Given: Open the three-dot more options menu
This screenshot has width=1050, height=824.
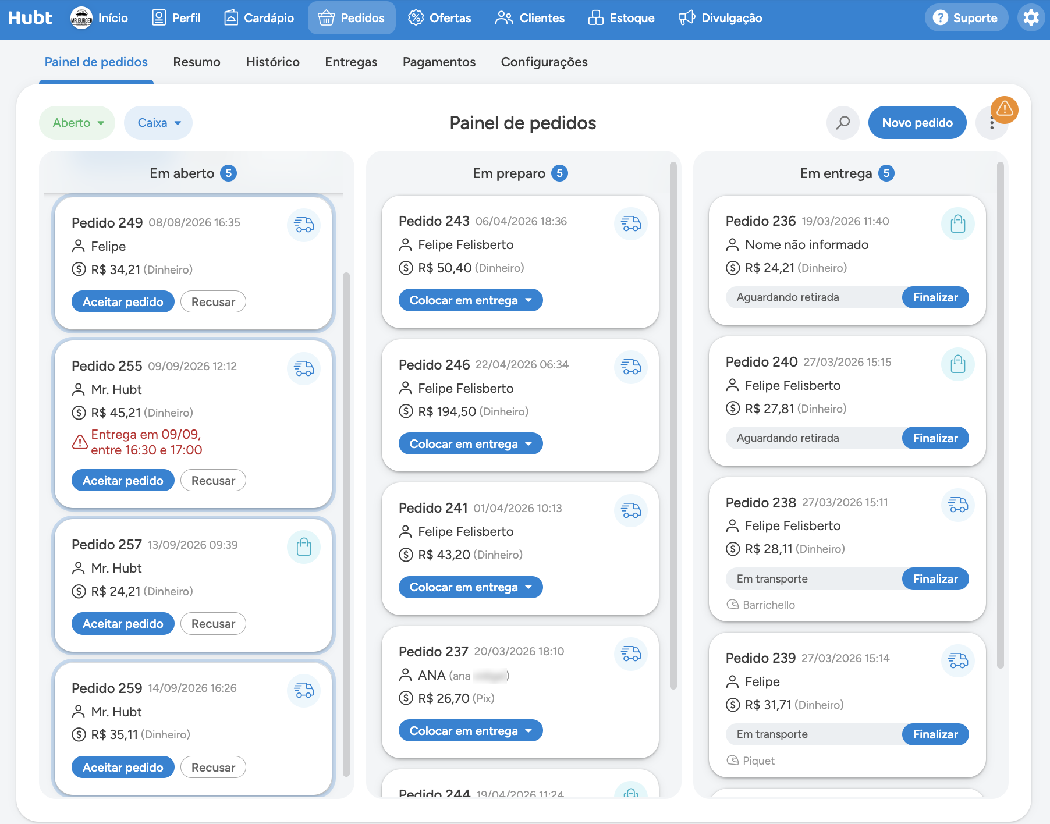Looking at the screenshot, I should coord(992,123).
